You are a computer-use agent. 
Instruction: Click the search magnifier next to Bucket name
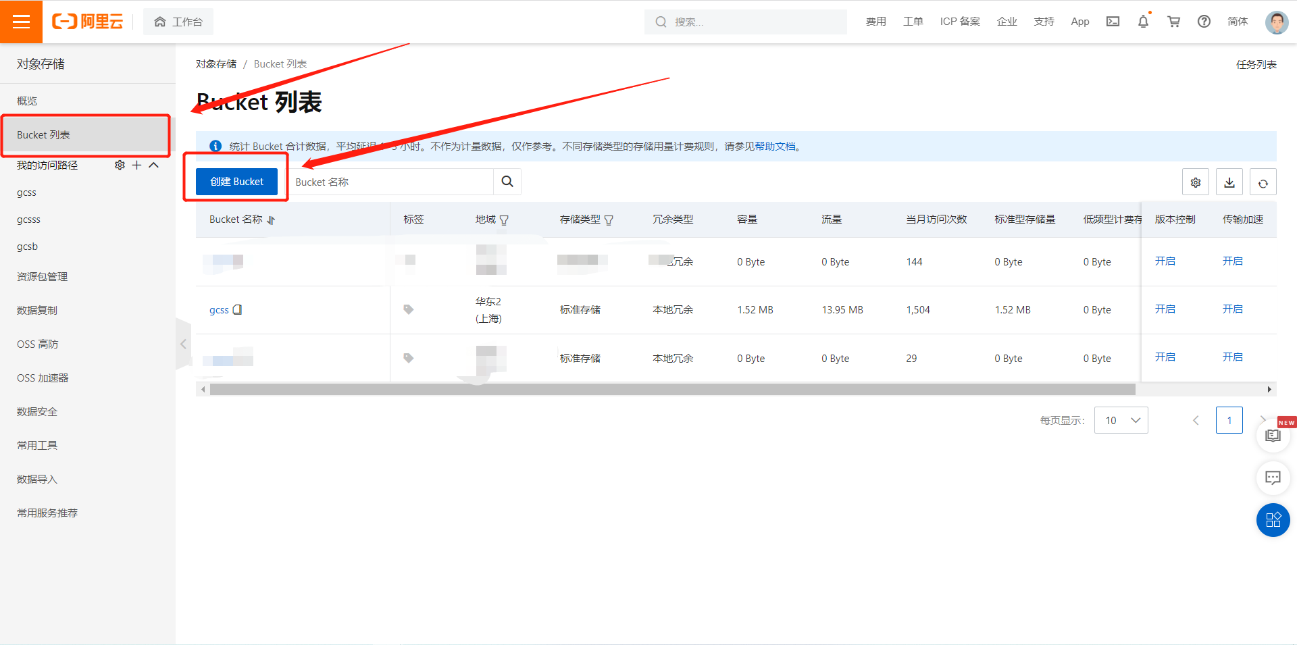pos(507,182)
